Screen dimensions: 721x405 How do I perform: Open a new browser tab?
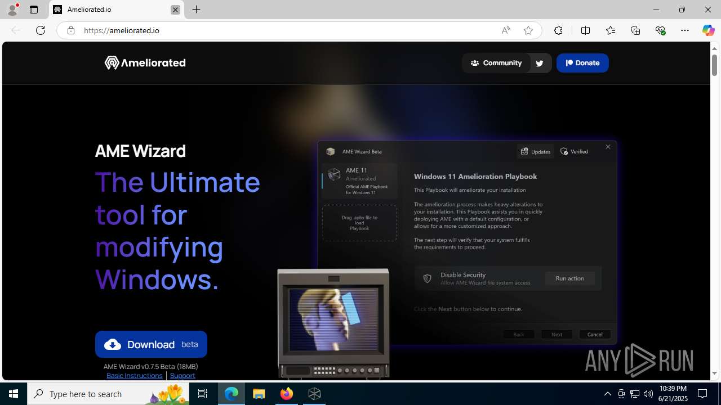point(196,10)
